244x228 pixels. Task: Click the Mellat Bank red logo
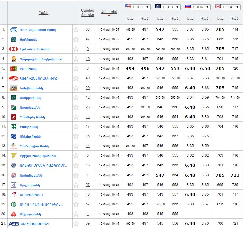click(x=14, y=214)
